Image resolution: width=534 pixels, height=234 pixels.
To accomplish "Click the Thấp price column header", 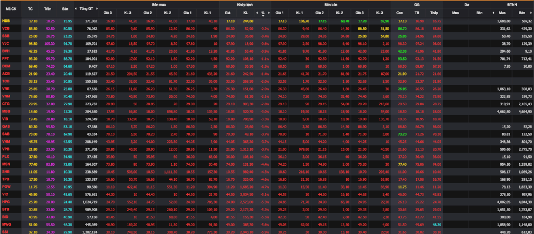I will 434,13.
